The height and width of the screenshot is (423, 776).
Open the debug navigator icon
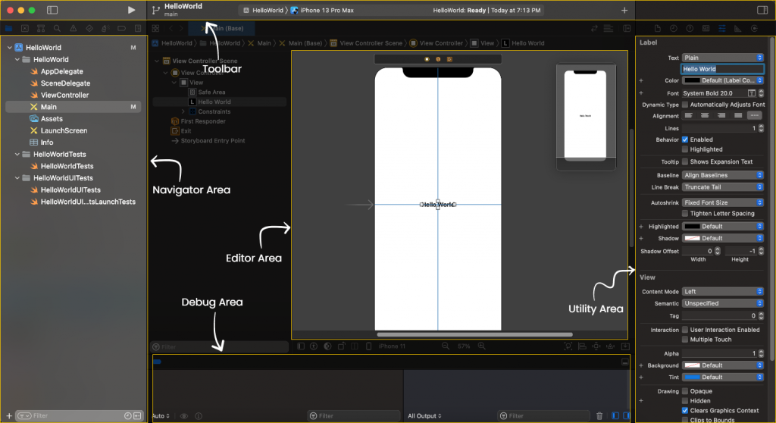tap(105, 28)
